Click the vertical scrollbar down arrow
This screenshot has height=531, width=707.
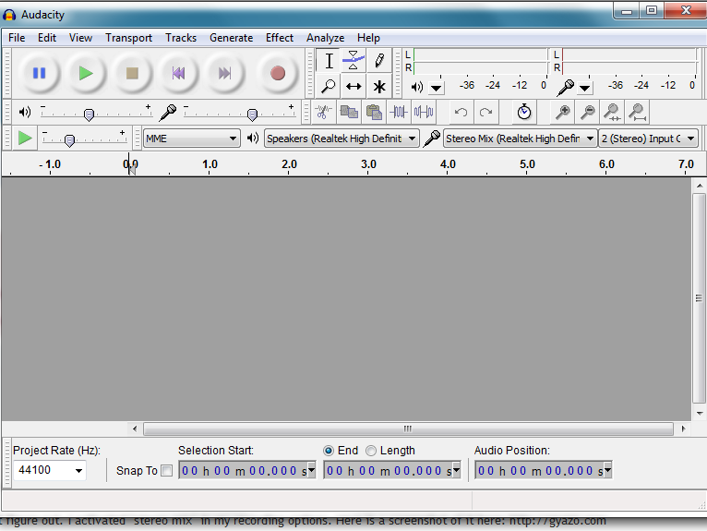point(700,413)
